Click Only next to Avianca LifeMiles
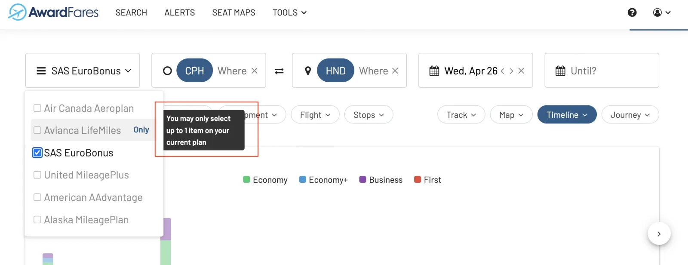 coord(141,130)
